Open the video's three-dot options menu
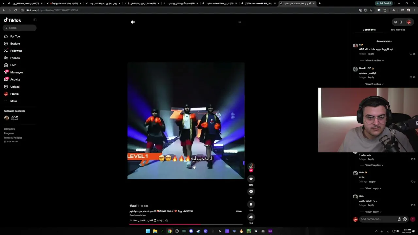 pyautogui.click(x=239, y=22)
